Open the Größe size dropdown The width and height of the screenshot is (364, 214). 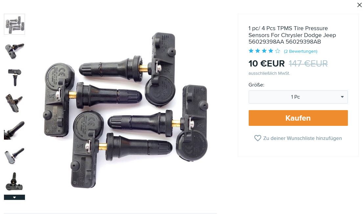pos(298,97)
